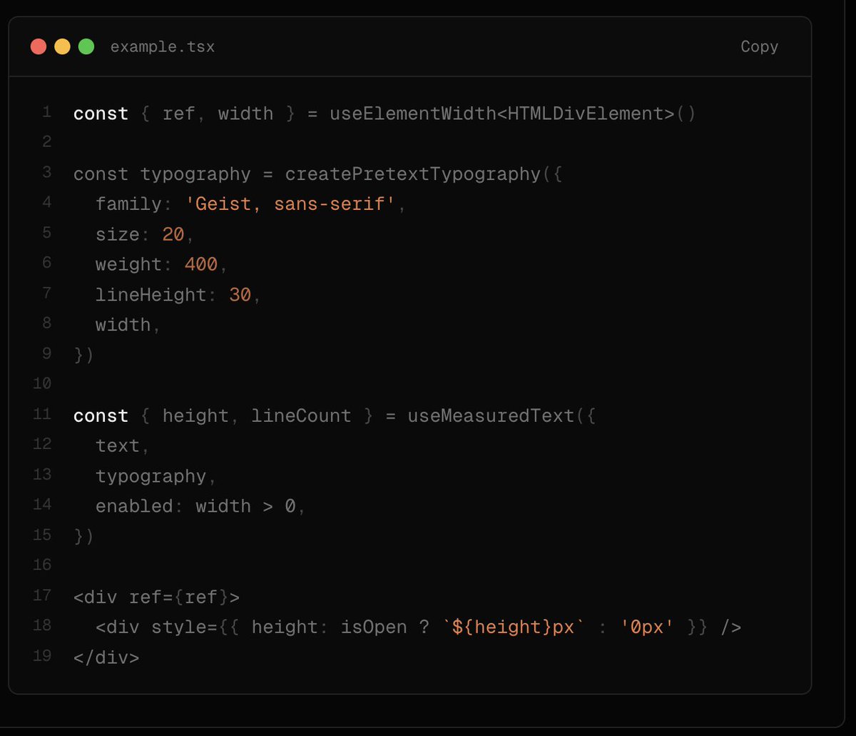
Task: Click the example.tsx file name
Action: coord(163,47)
